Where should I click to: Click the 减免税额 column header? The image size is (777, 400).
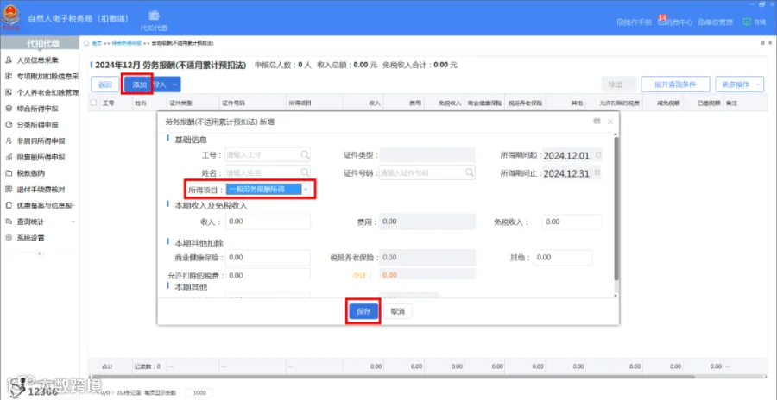[668, 103]
